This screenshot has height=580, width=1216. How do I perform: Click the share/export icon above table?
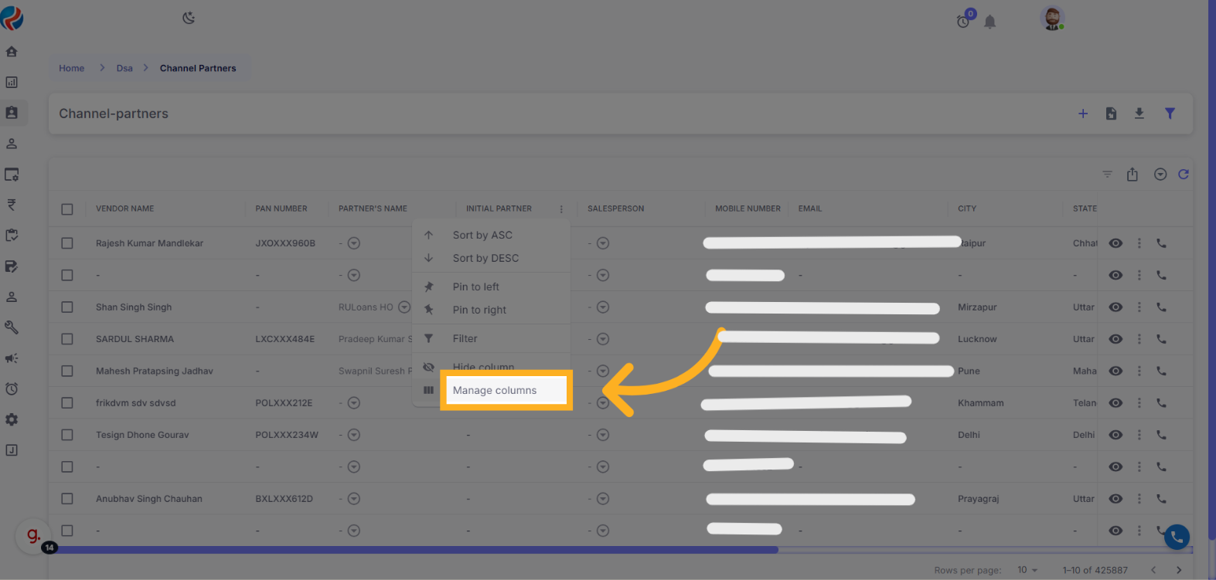(x=1132, y=175)
